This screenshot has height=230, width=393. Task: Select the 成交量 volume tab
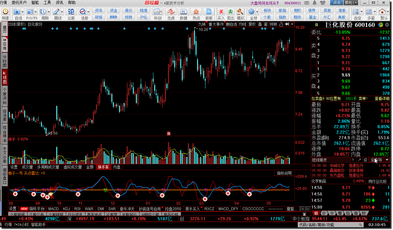pos(27,167)
